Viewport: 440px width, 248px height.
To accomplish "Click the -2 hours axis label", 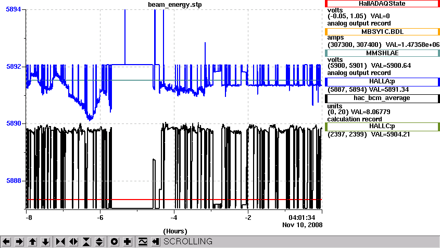I will click(248, 218).
